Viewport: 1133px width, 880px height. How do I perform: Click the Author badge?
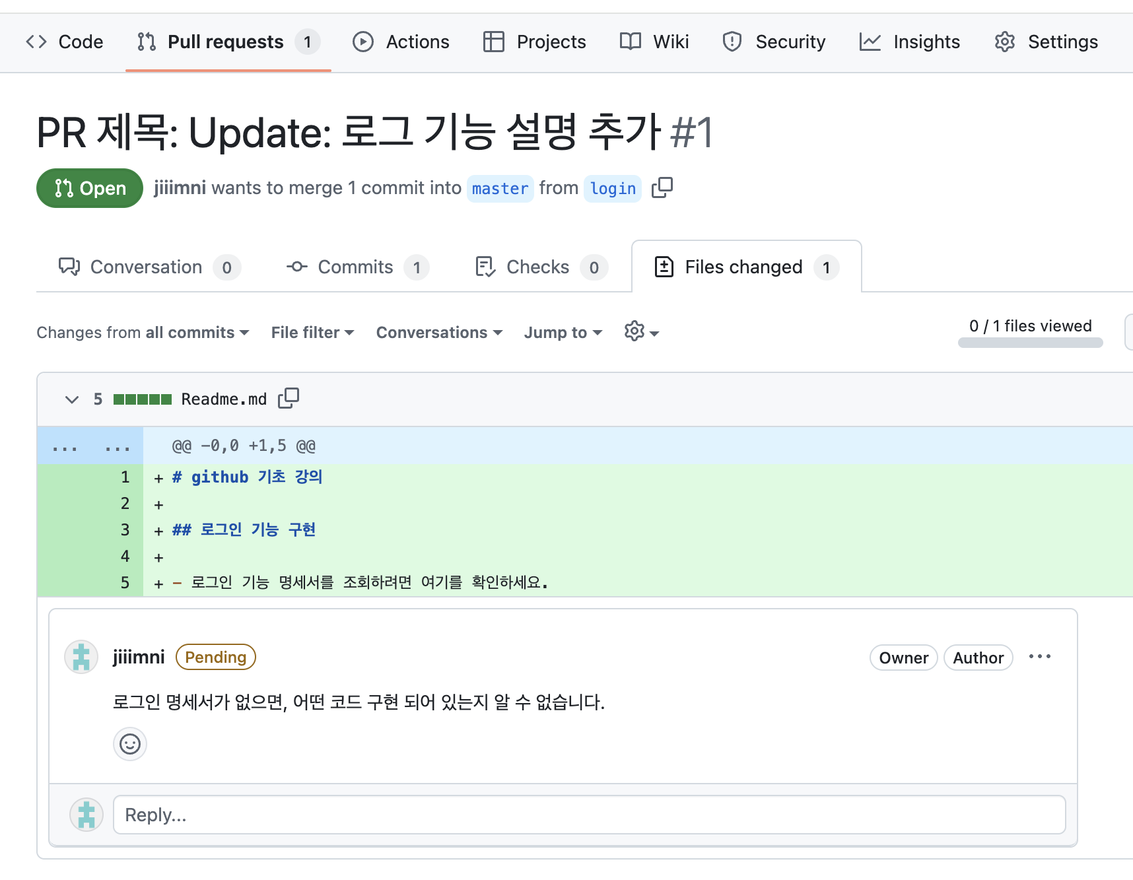[978, 658]
